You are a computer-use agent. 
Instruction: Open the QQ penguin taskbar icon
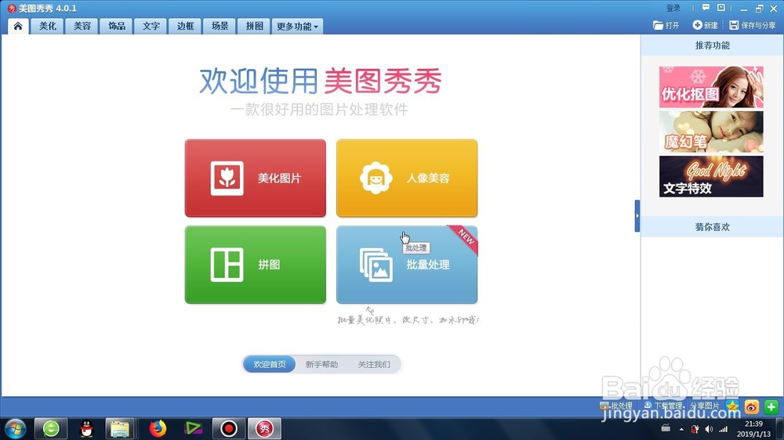click(x=86, y=428)
